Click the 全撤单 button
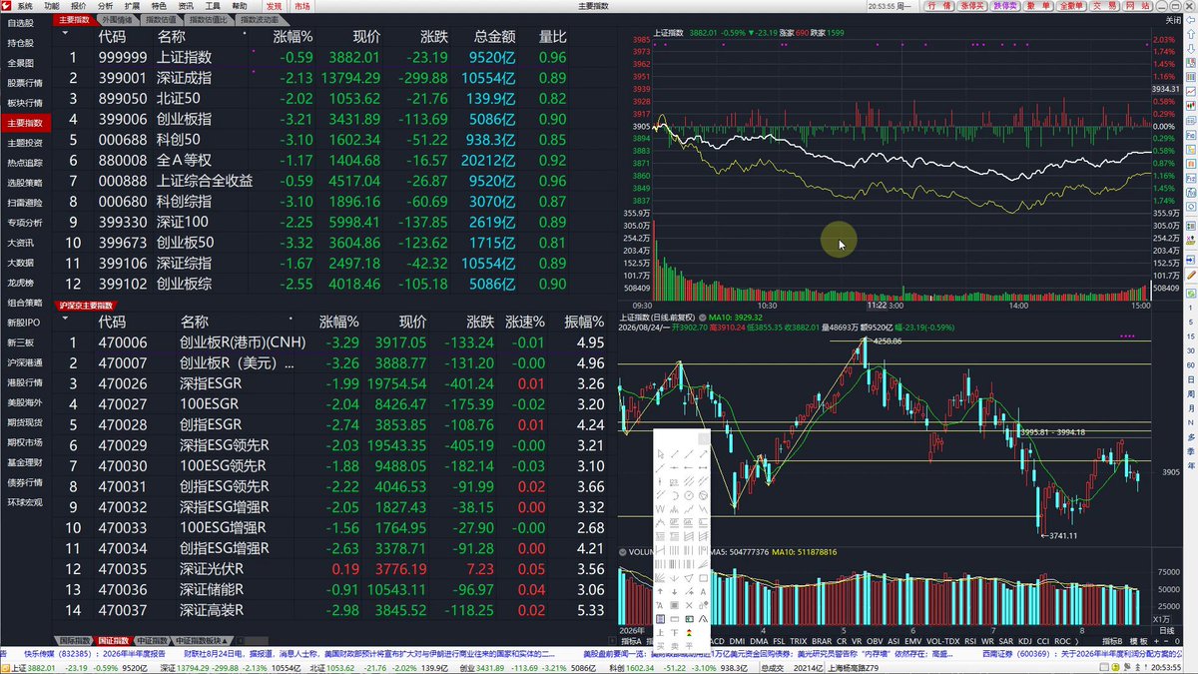 click(x=1071, y=6)
